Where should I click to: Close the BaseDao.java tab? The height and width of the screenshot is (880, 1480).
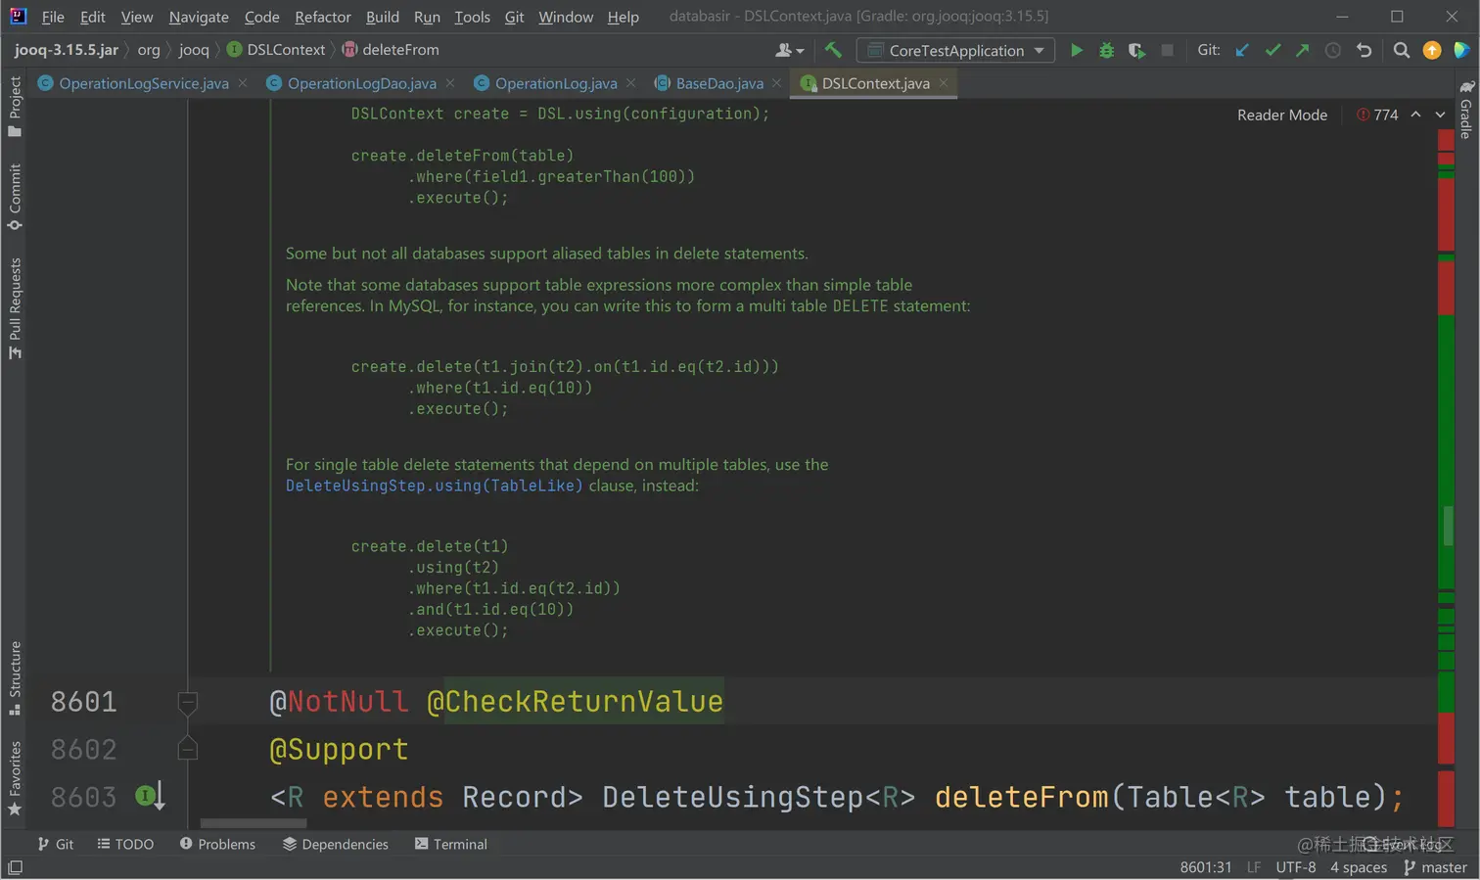pyautogui.click(x=776, y=83)
